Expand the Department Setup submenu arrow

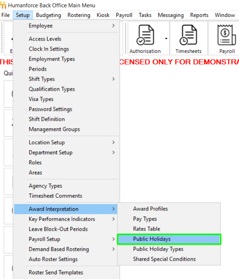click(x=113, y=152)
